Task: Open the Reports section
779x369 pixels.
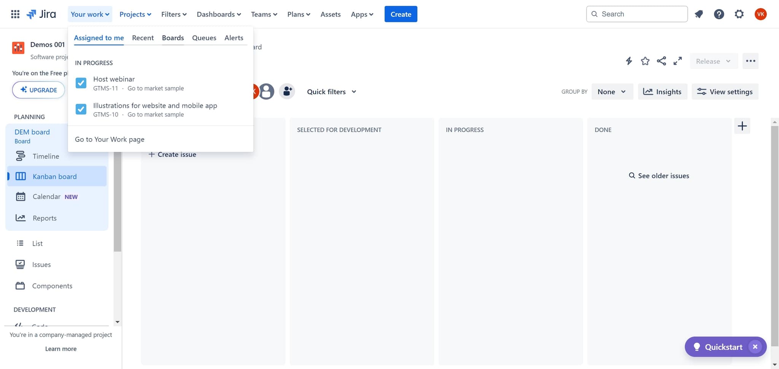Action: coord(45,218)
